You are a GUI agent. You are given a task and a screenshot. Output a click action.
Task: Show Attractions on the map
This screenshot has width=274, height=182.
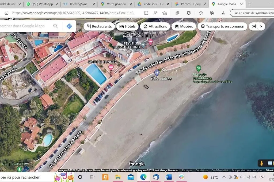[x=155, y=26]
